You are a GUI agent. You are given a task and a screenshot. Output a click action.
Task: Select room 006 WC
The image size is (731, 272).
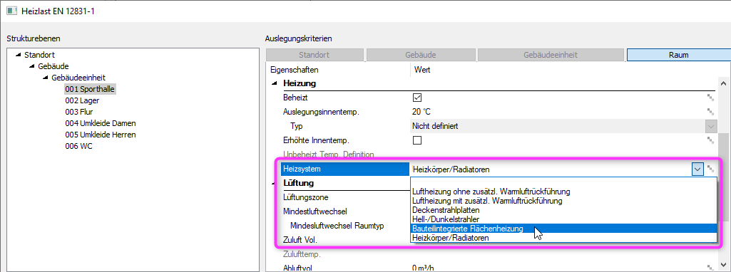[x=78, y=146]
